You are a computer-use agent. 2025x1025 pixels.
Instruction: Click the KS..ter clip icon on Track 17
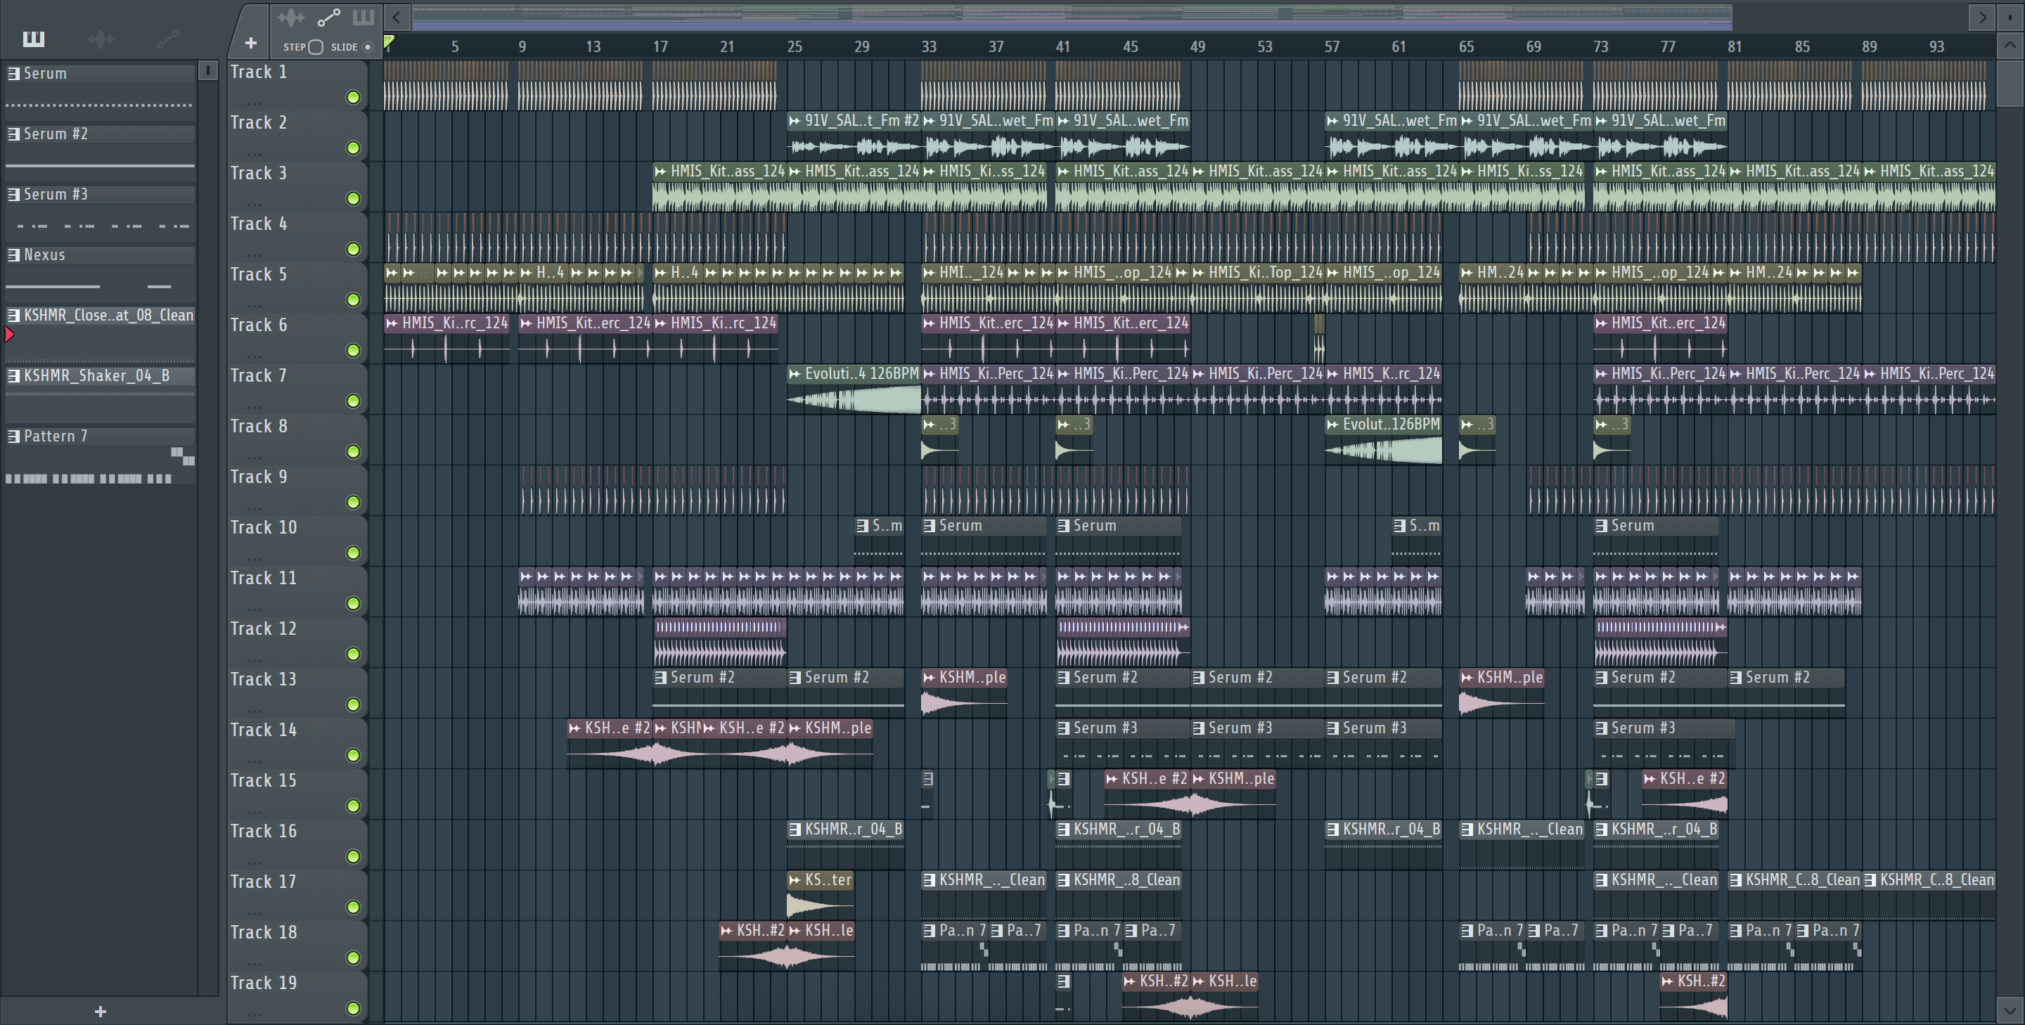[x=795, y=880]
